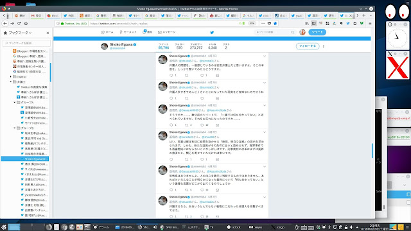Open the Firefox library icon
The width and height of the screenshot is (411, 231).
307,23
